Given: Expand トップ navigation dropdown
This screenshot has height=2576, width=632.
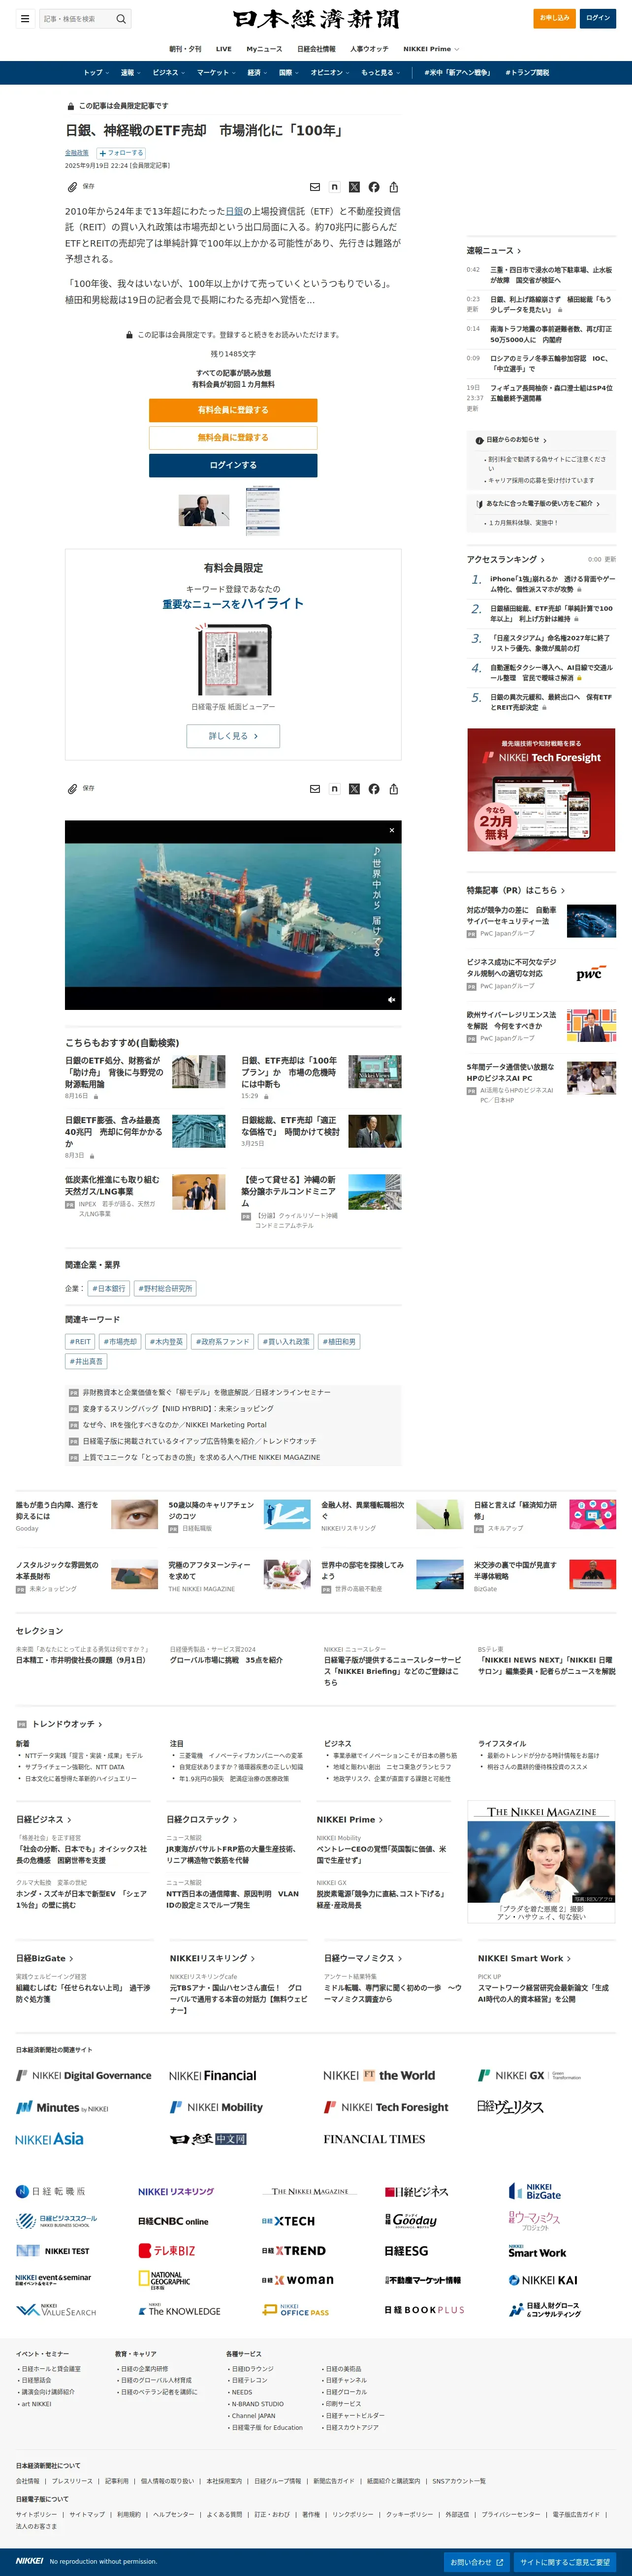Looking at the screenshot, I should coord(96,73).
